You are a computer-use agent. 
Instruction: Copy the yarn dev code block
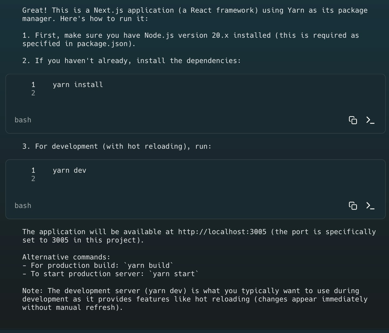[353, 206]
